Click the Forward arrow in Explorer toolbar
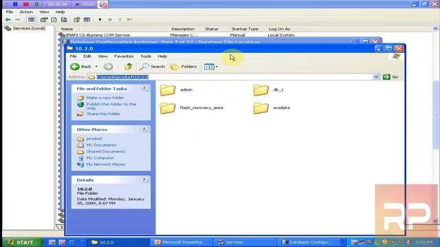440x247 pixels. 109,67
